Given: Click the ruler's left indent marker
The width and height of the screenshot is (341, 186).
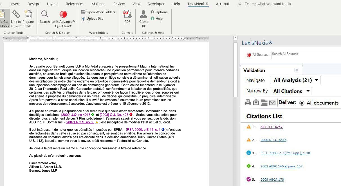Looking at the screenshot, I should (28, 39).
